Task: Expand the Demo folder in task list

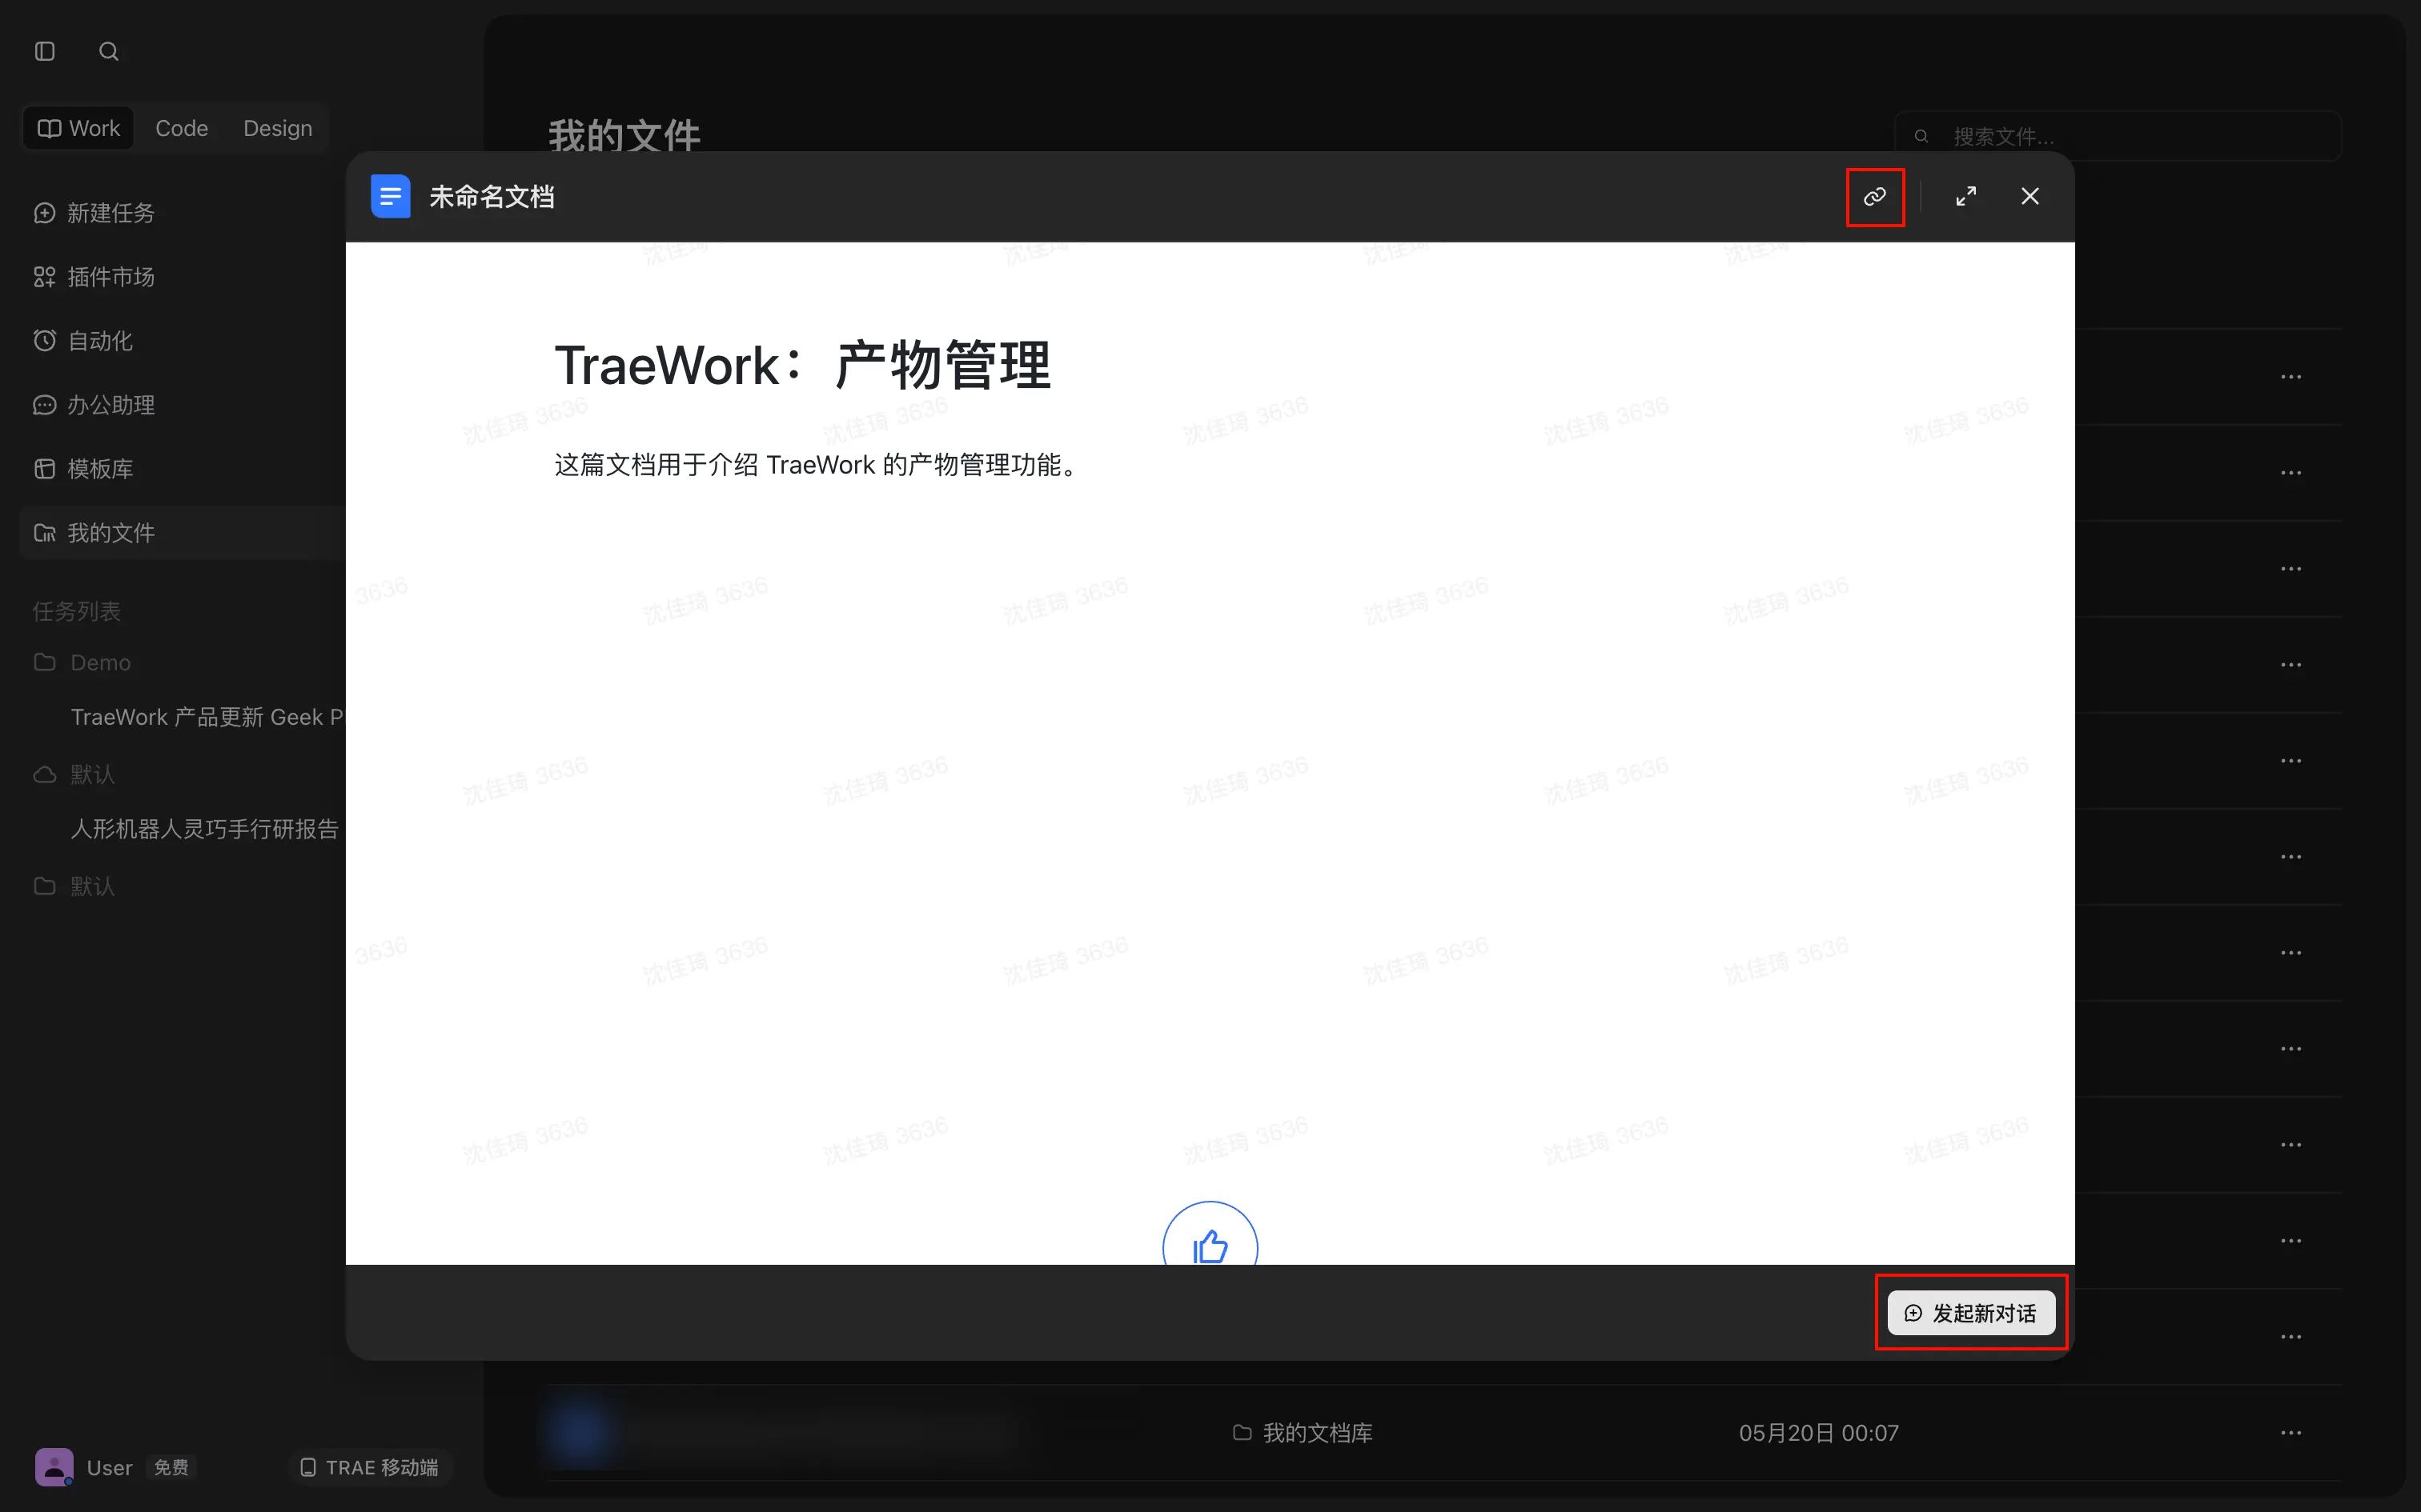Action: (82, 663)
